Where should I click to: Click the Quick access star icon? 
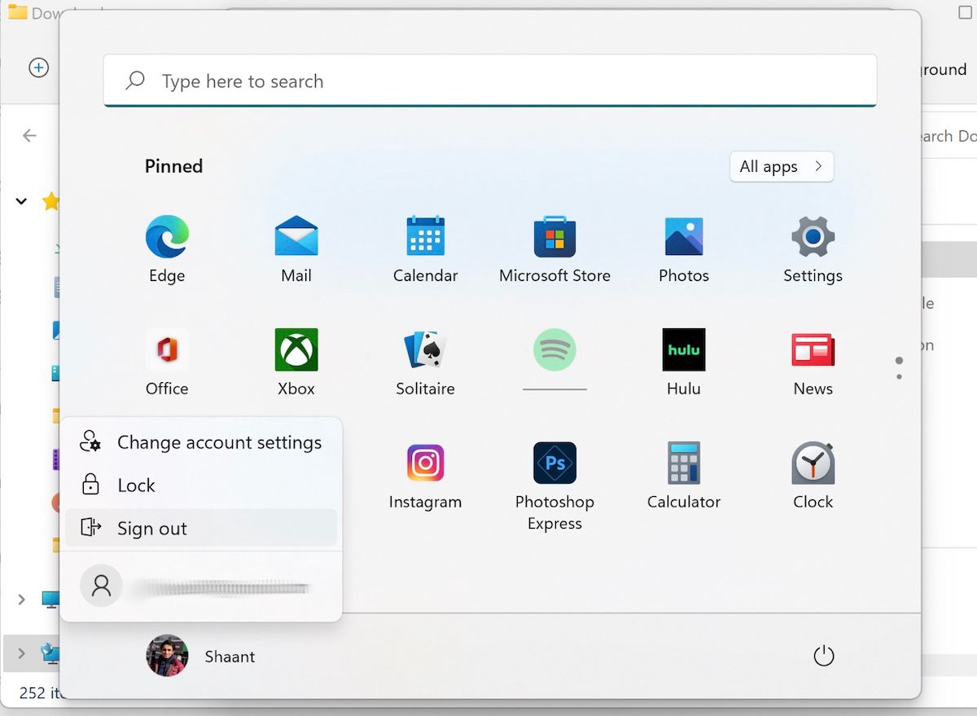click(x=51, y=200)
